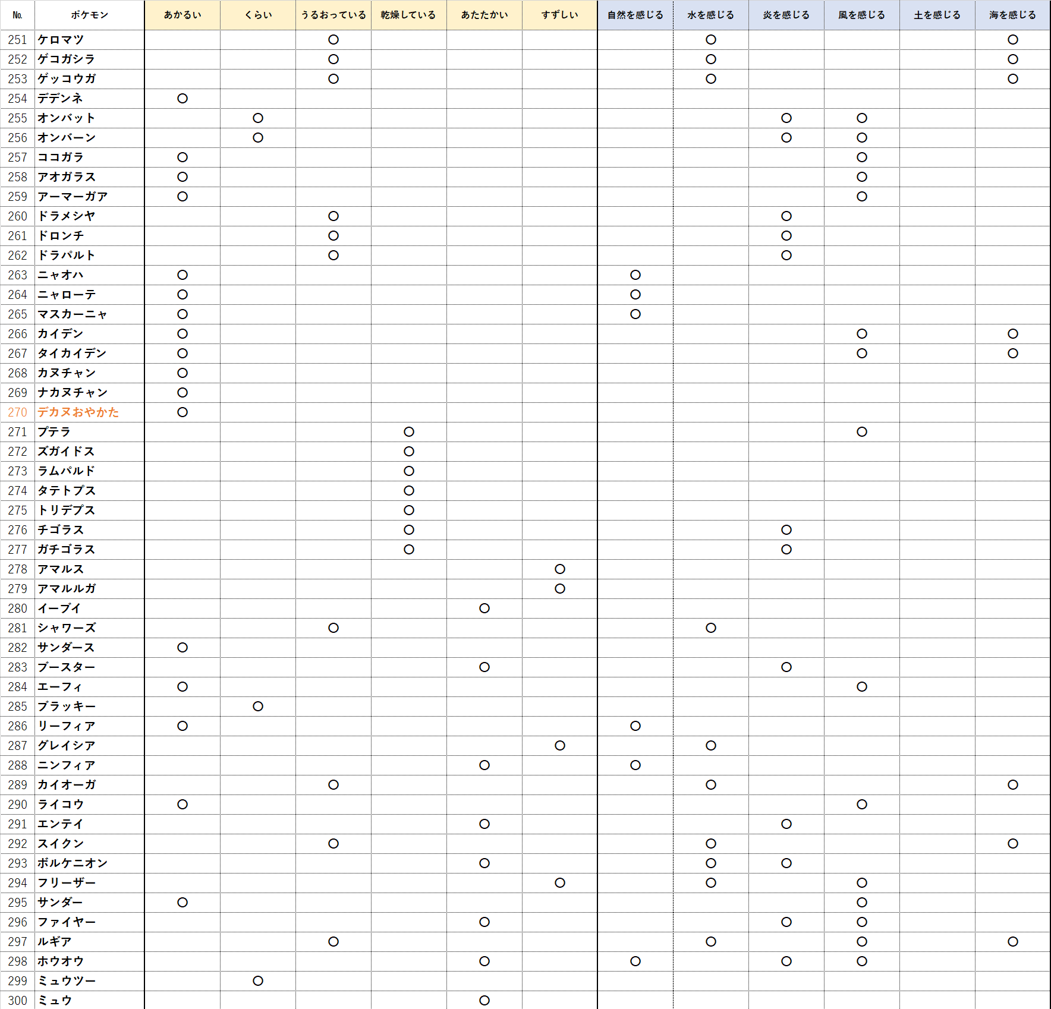Click the カイオーガ name cell
This screenshot has width=1051, height=1009.
(67, 785)
